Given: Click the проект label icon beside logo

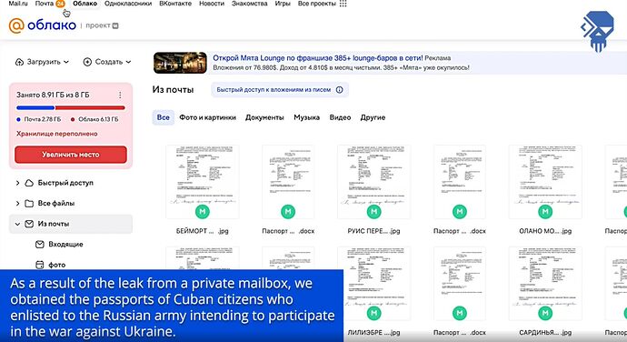Looking at the screenshot, I should [115, 25].
